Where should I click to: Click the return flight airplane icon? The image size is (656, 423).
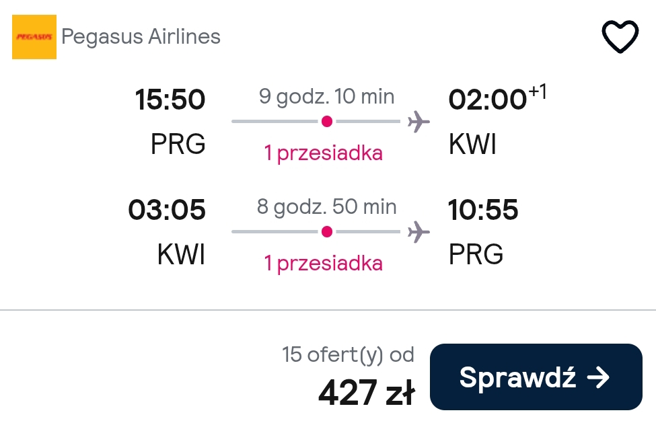click(418, 232)
